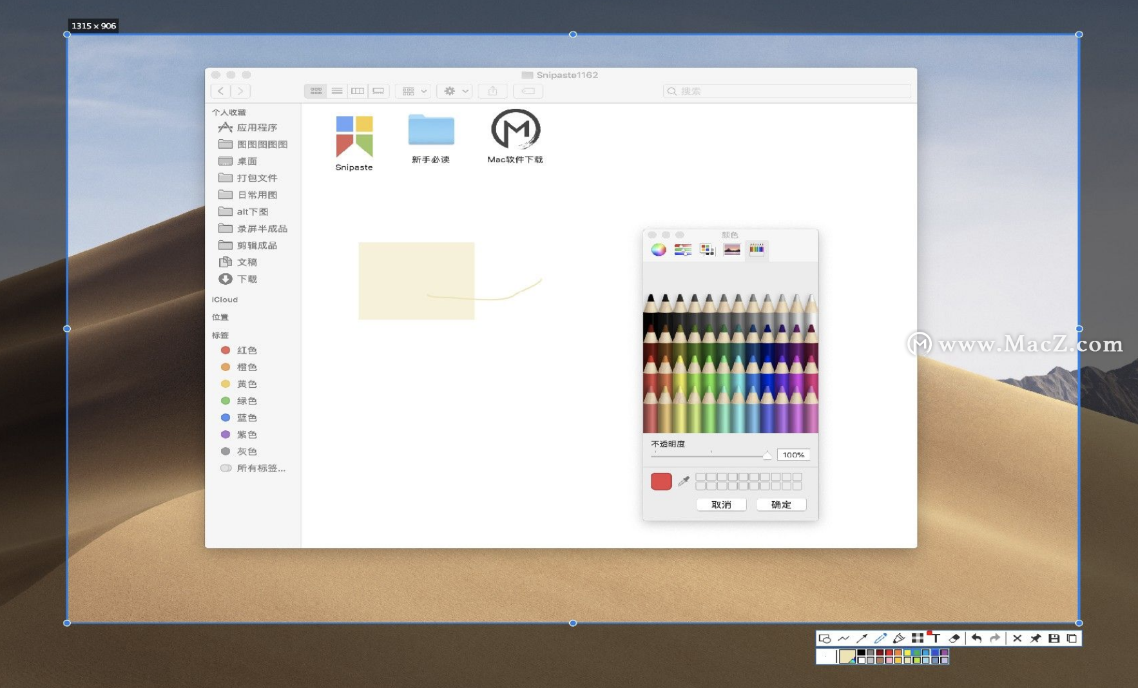Click the 确定 confirm button

click(x=781, y=504)
